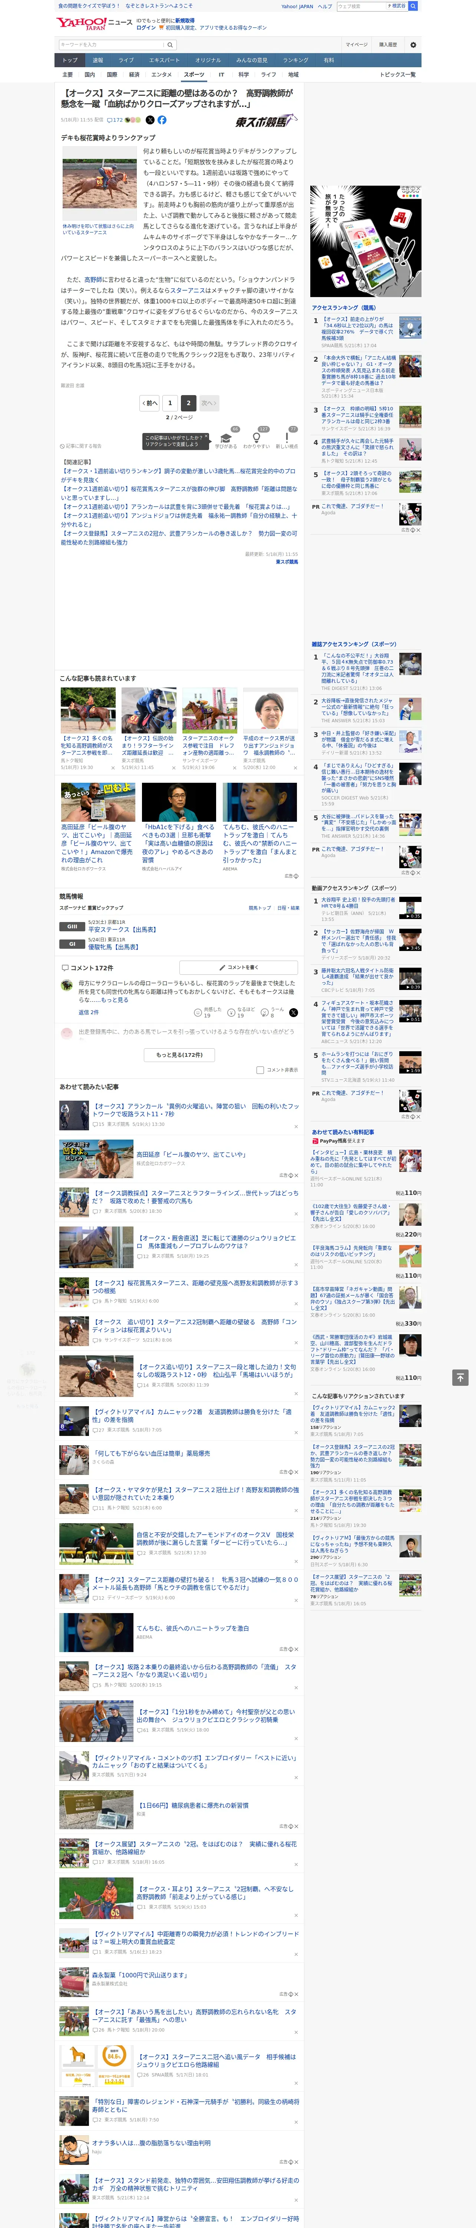Switch to the ライブ navigation tab
The width and height of the screenshot is (476, 2228).
coord(126,61)
